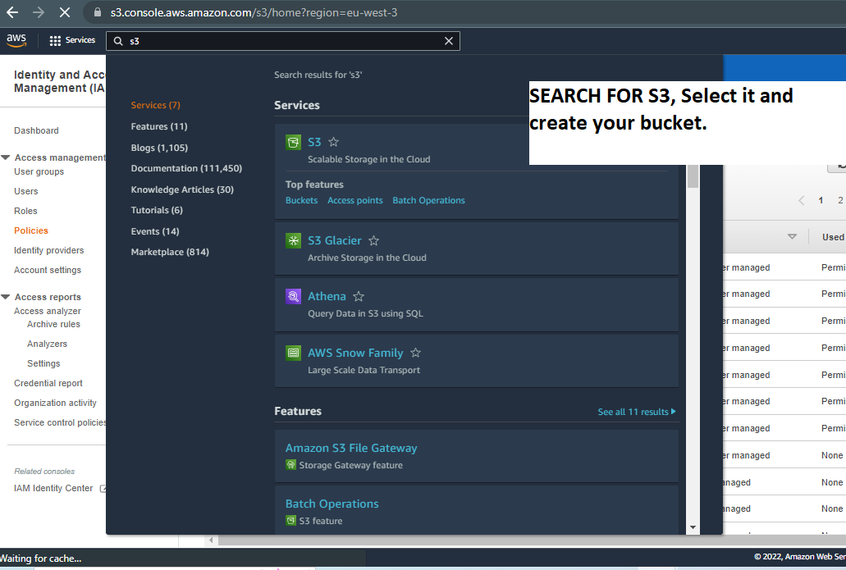Screen dimensions: 846x570
Task: Star the Athena service
Action: [359, 296]
